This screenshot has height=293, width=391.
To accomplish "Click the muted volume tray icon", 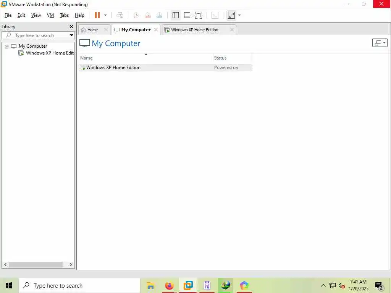I will coord(342,285).
